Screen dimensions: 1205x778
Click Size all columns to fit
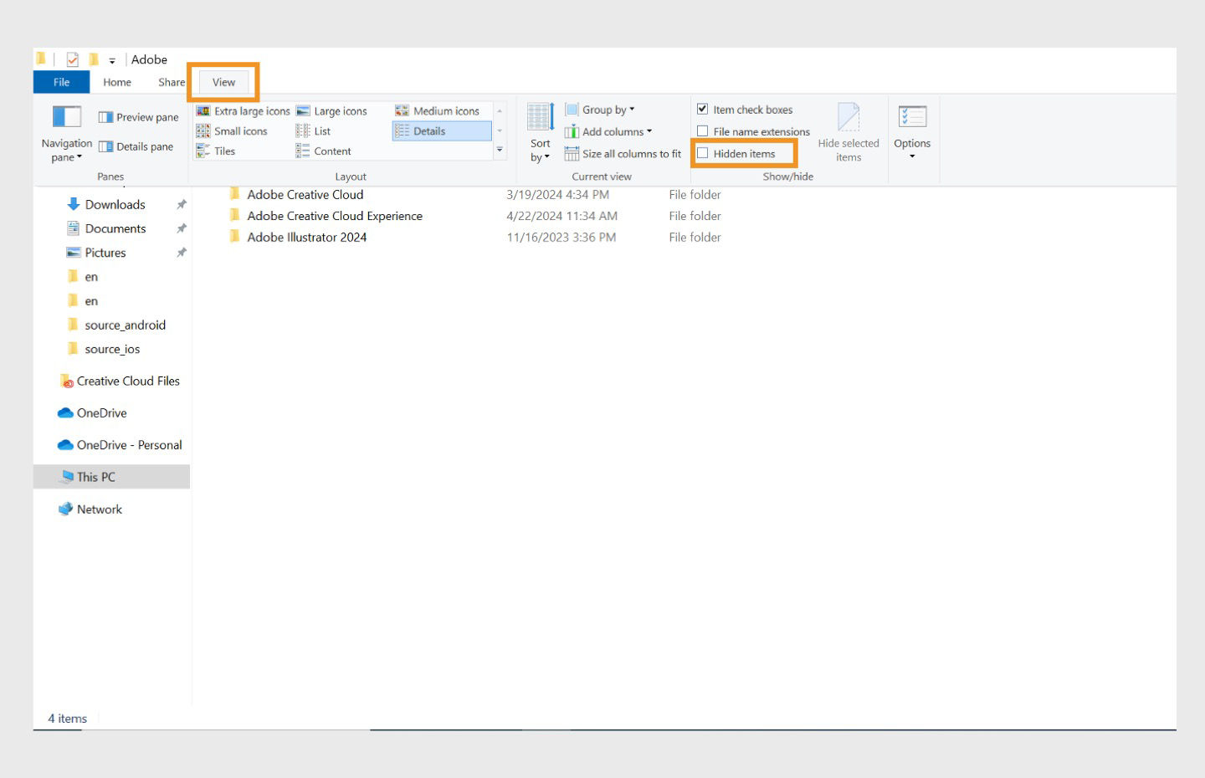pyautogui.click(x=624, y=153)
